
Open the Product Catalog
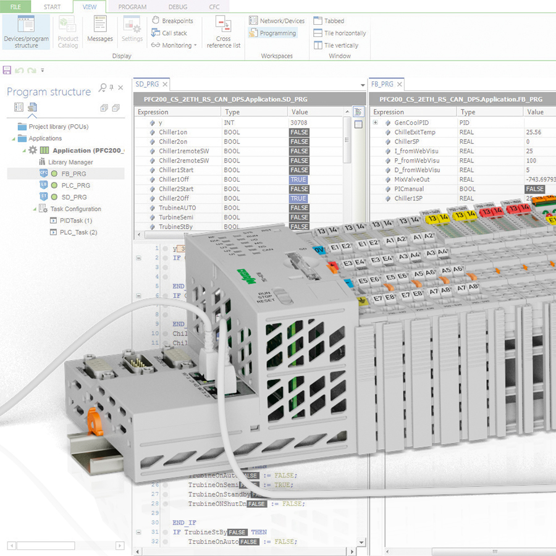tap(67, 32)
